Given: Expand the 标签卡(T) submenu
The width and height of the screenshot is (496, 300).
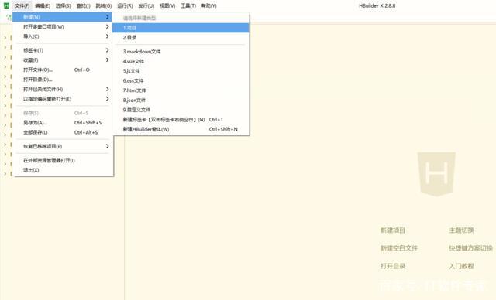Looking at the screenshot, I should click(x=62, y=50).
